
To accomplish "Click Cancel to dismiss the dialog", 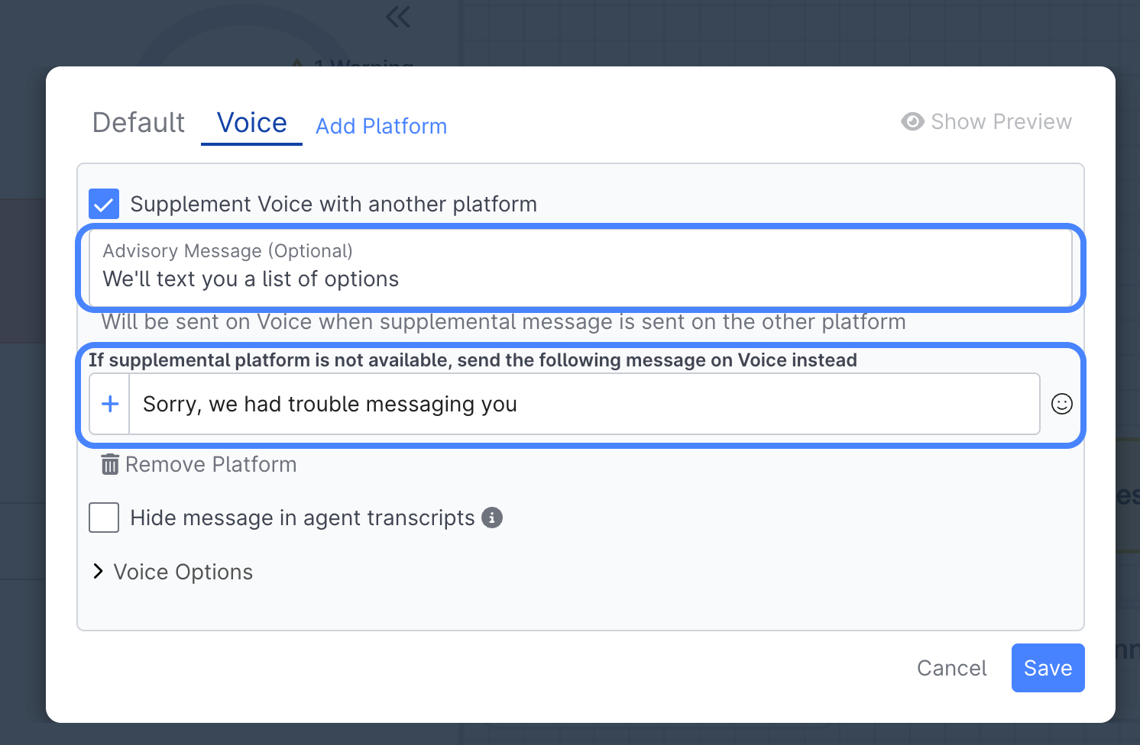I will pos(951,668).
